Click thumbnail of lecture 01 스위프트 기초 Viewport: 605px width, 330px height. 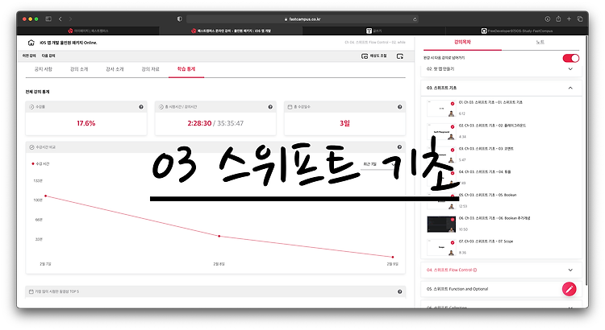click(x=441, y=108)
